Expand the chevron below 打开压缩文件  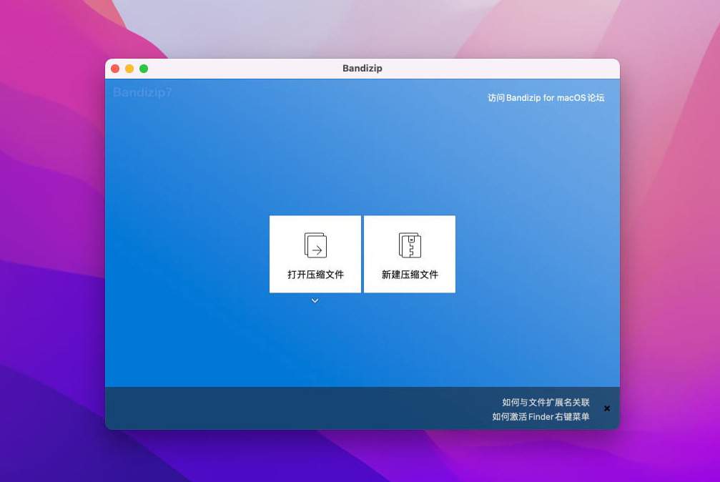tap(315, 300)
